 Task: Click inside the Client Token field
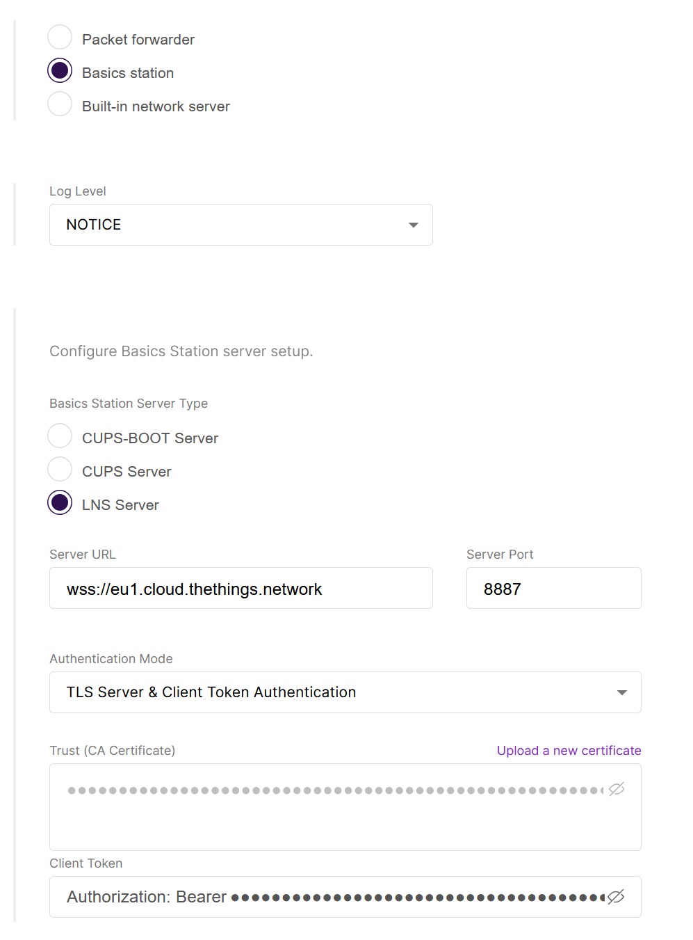(313, 897)
